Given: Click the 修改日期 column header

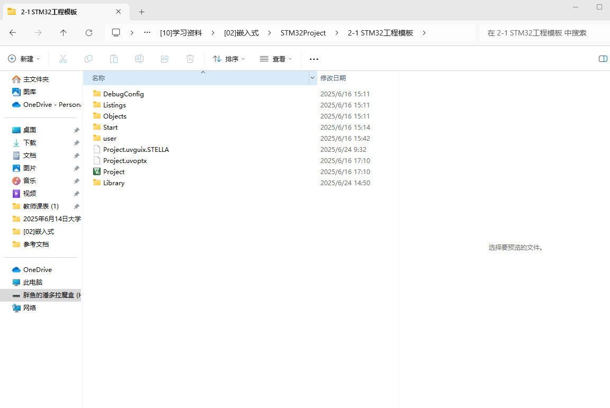Looking at the screenshot, I should point(333,78).
